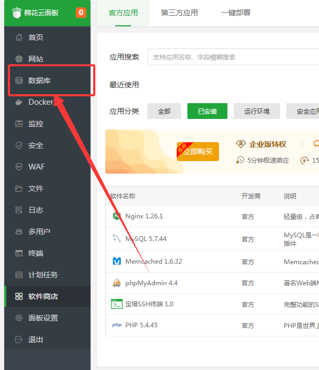319x370 pixels.
Task: Click the 说明 column header
Action: click(x=290, y=196)
